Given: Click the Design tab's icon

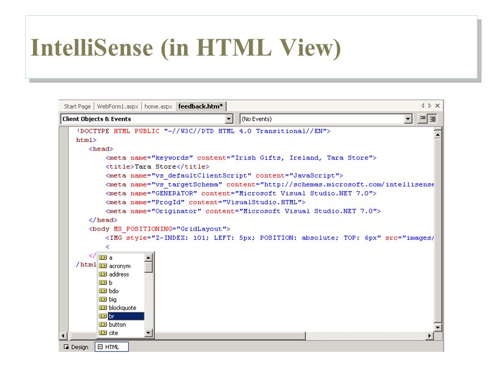Looking at the screenshot, I should click(x=66, y=347).
